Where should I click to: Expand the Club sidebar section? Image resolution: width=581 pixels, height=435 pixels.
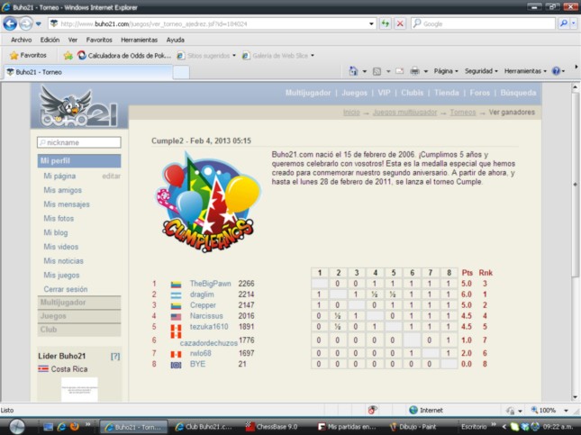pyautogui.click(x=79, y=330)
